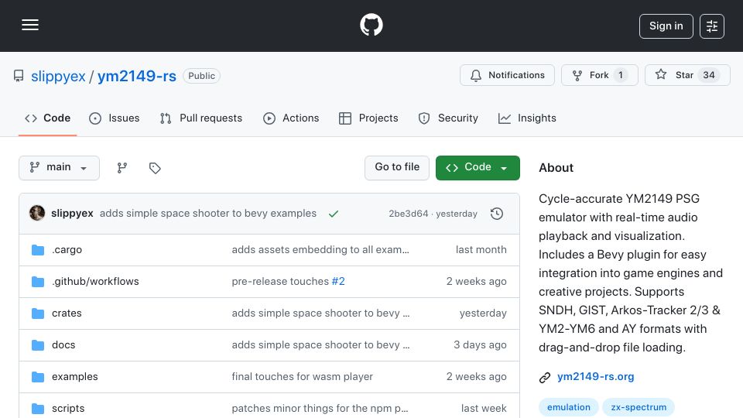The width and height of the screenshot is (743, 418).
Task: Open the Insights tab
Action: [527, 118]
